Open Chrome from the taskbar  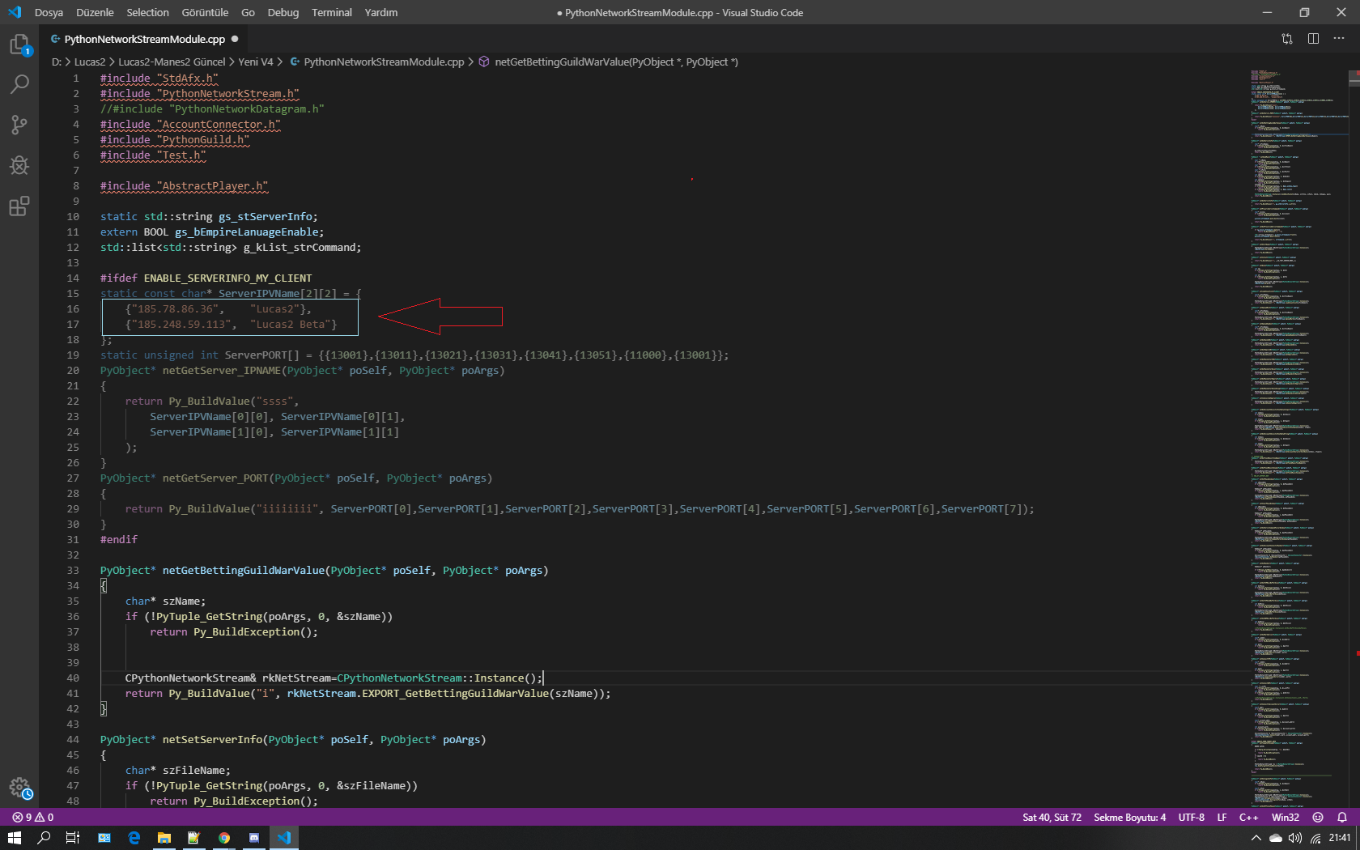(x=224, y=838)
